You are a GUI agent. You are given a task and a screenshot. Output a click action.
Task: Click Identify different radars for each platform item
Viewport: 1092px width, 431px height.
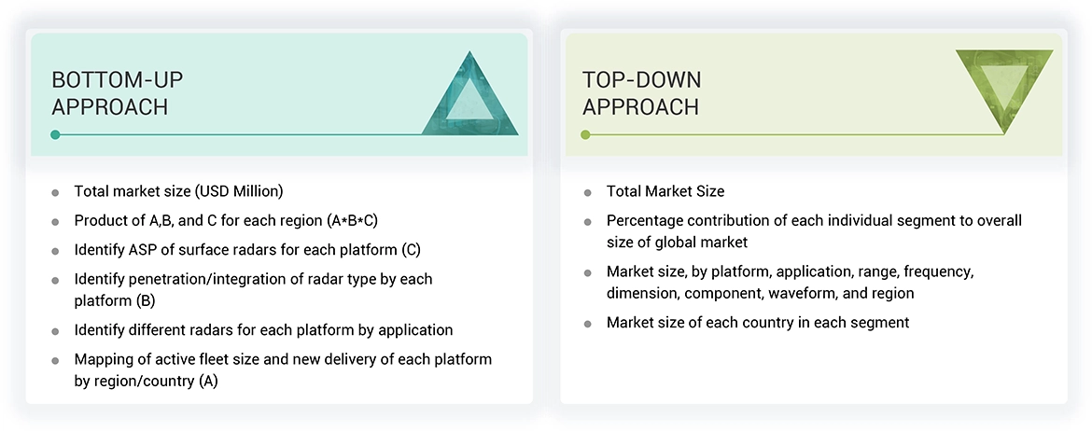[x=263, y=329]
